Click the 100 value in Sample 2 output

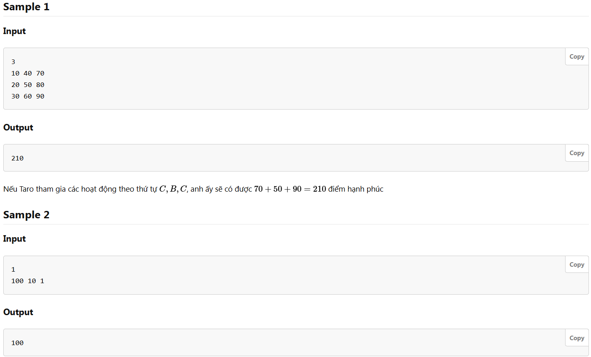coord(17,343)
